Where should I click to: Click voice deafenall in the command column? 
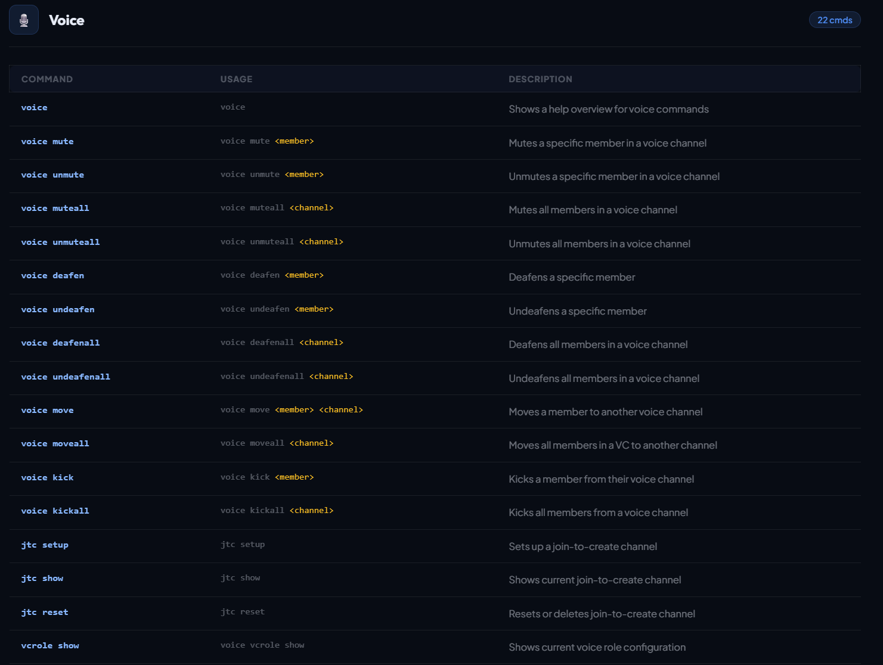click(x=60, y=343)
